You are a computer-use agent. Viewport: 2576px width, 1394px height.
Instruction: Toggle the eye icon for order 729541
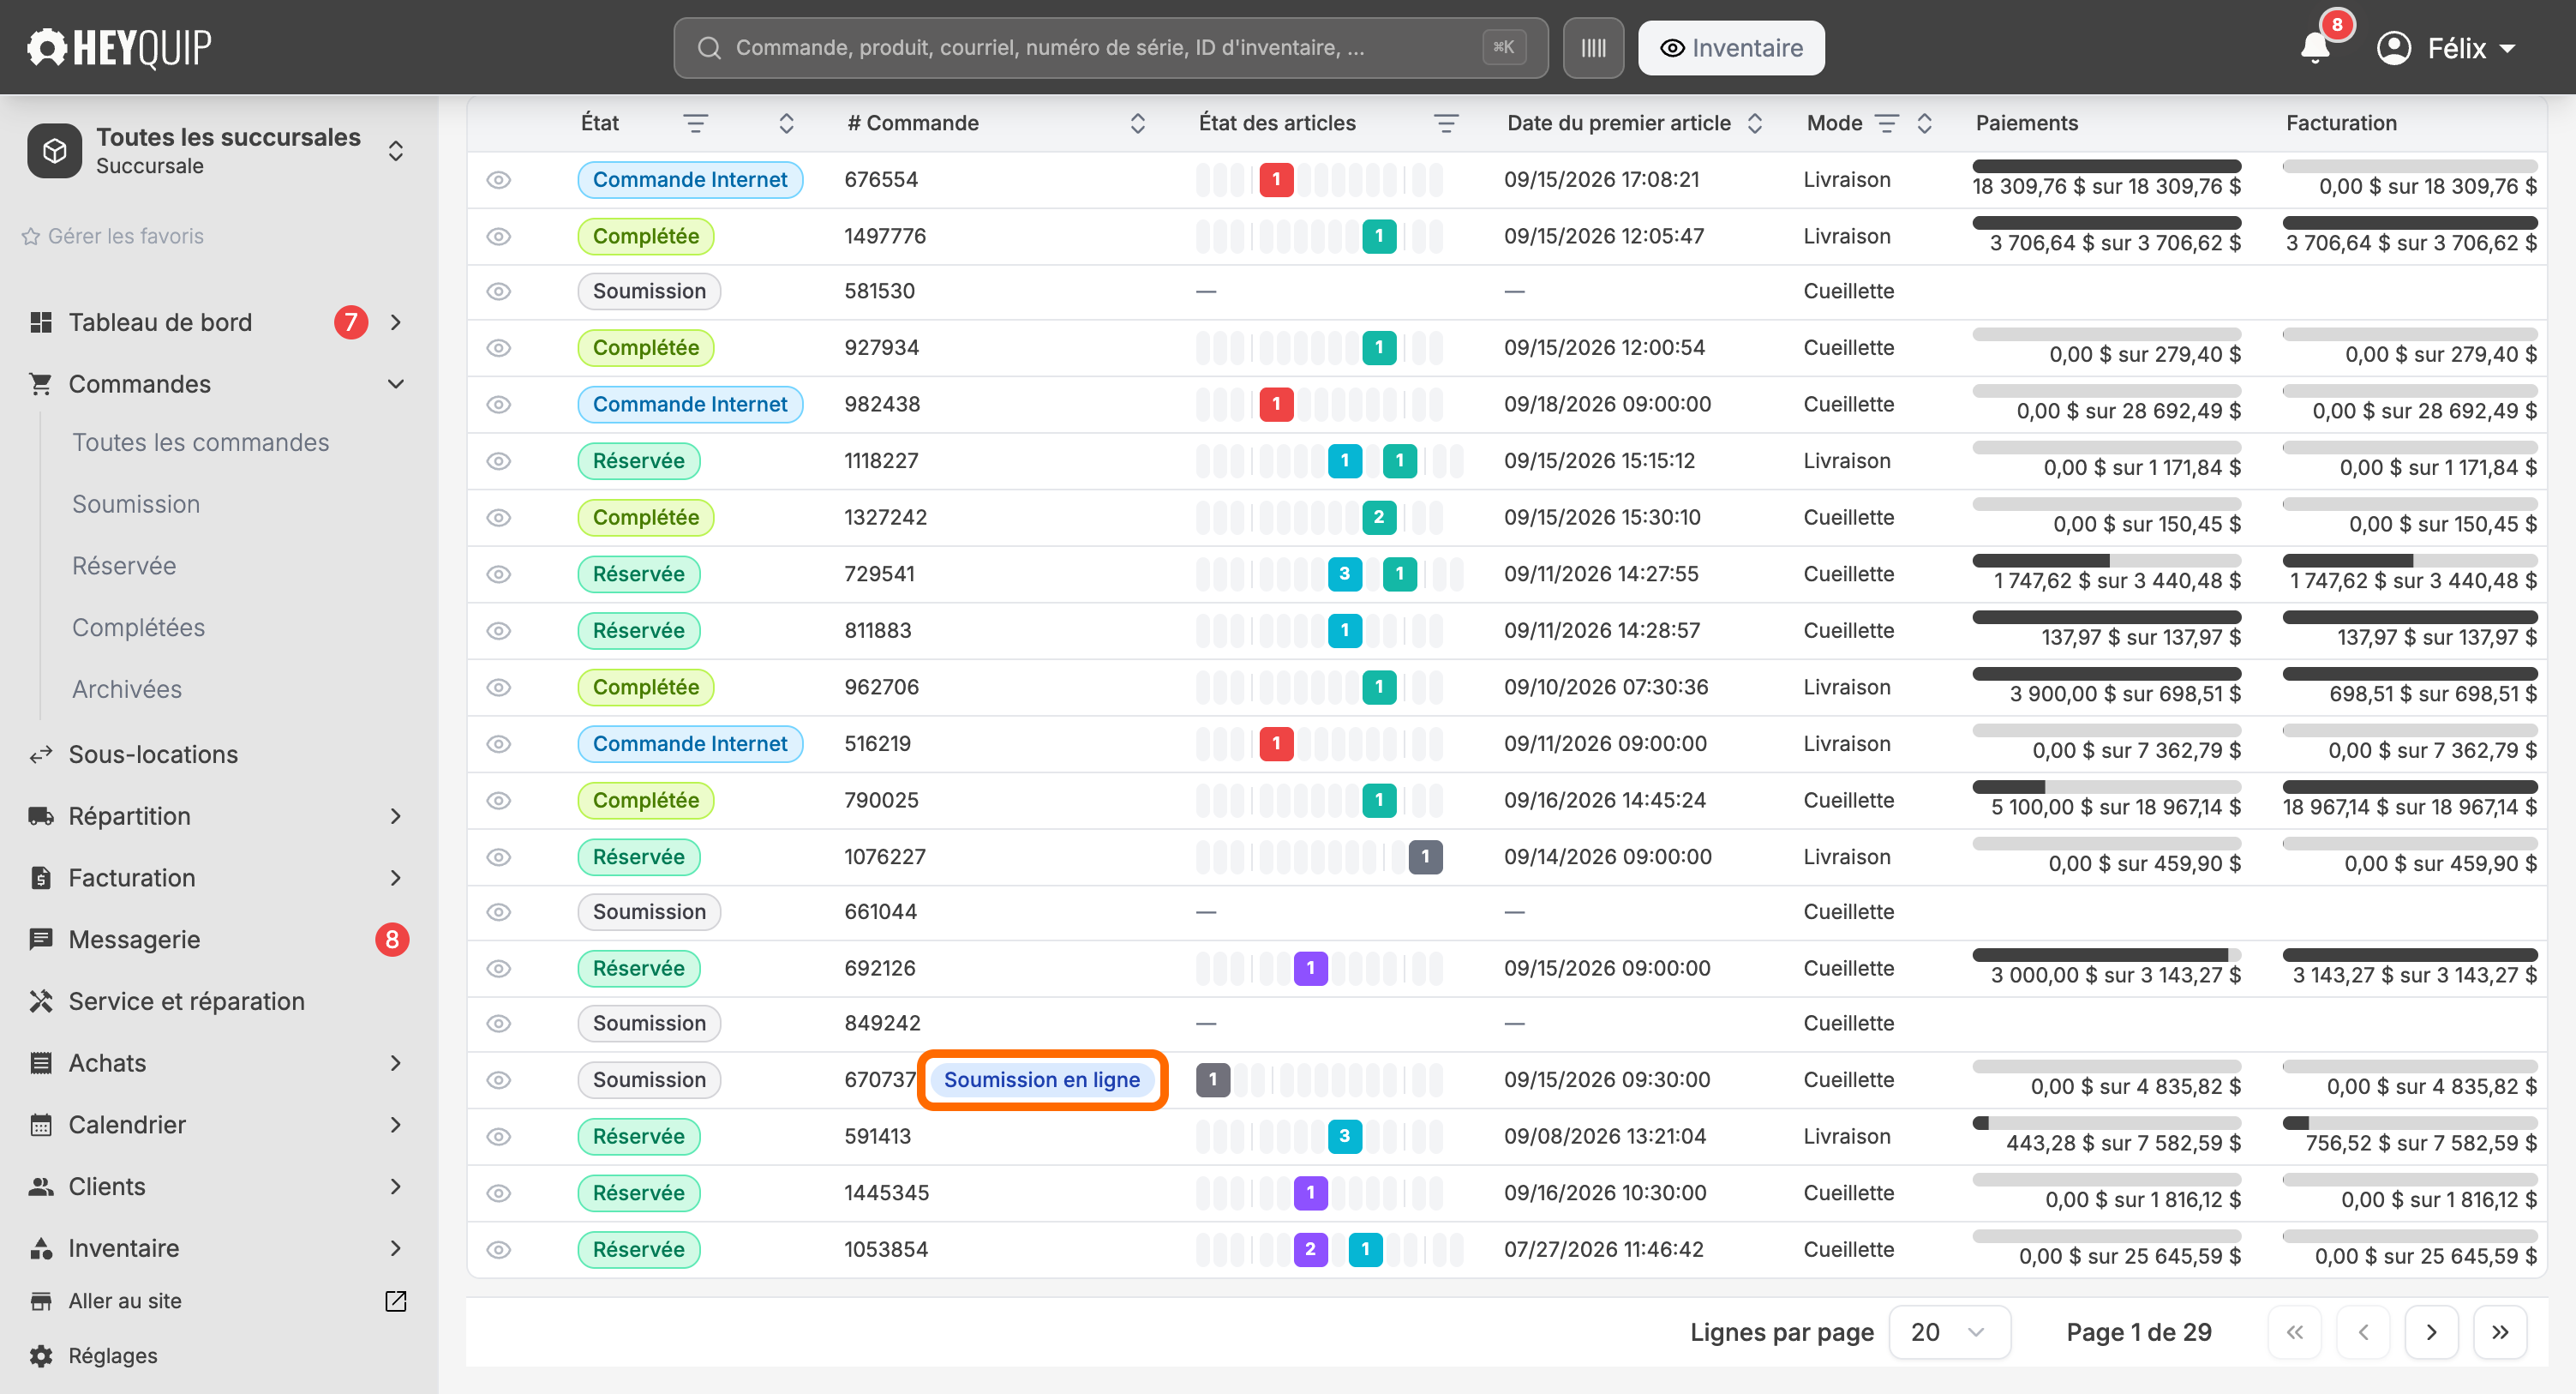pos(499,574)
